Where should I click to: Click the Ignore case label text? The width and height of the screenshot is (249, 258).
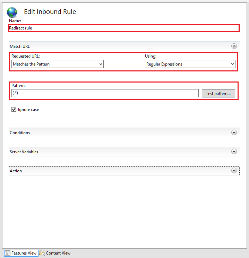coord(28,110)
